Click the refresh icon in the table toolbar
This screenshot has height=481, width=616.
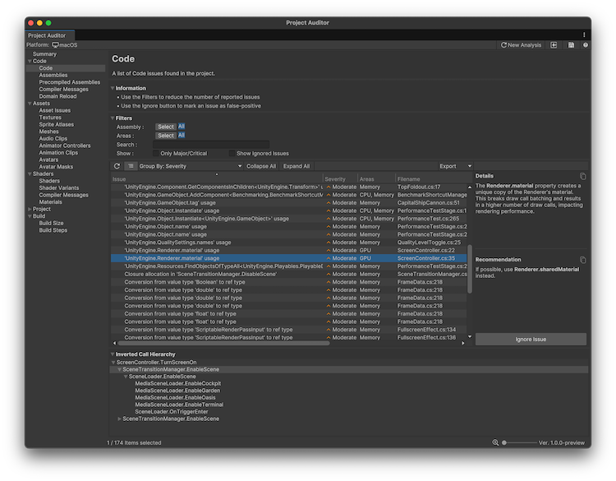pyautogui.click(x=117, y=166)
